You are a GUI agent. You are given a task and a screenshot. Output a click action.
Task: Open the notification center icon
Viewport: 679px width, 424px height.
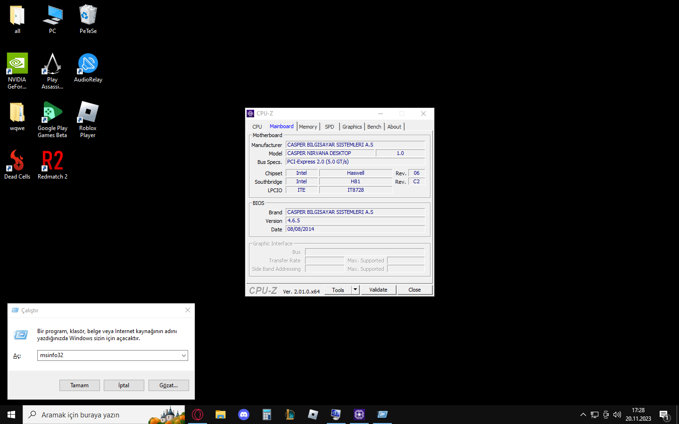pyautogui.click(x=664, y=415)
